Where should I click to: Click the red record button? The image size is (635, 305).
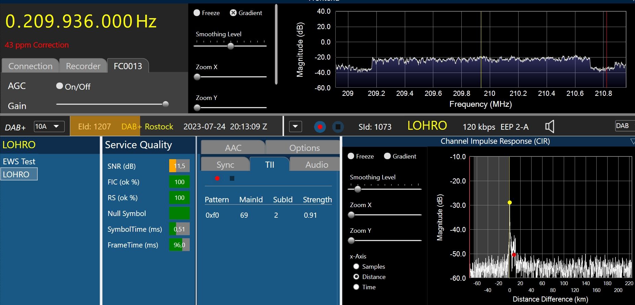tap(320, 127)
